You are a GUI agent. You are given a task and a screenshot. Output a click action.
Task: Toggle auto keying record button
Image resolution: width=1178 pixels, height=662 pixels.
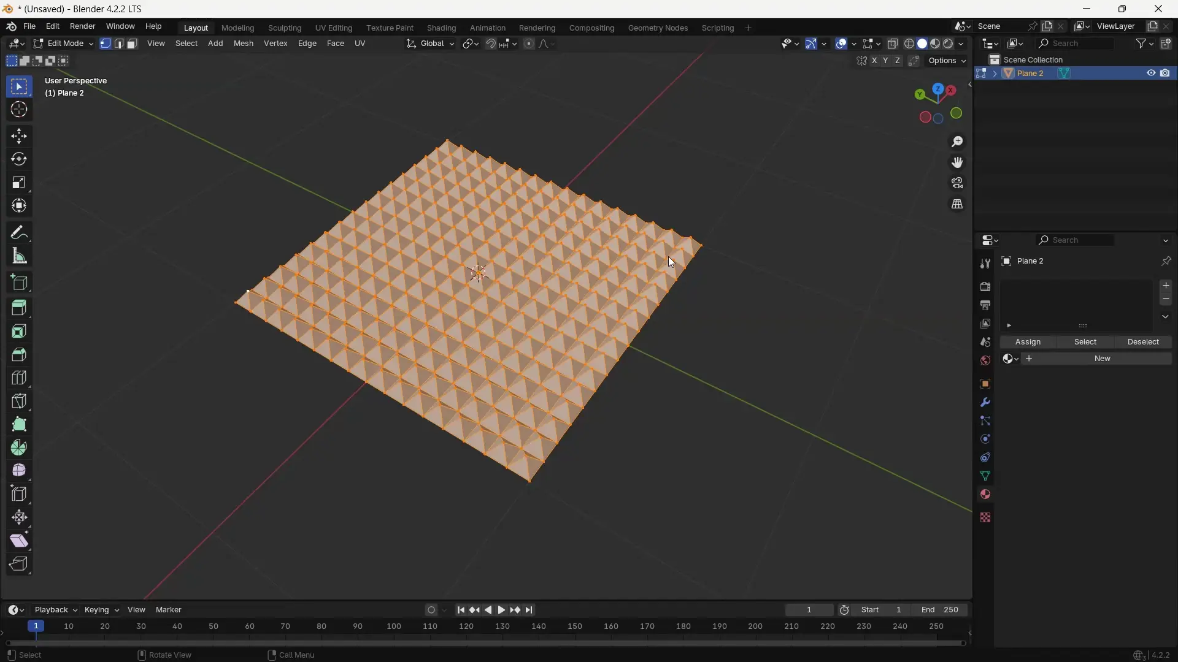(x=431, y=611)
